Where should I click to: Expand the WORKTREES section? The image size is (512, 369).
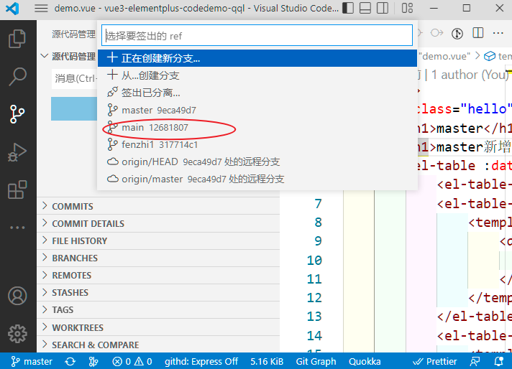(x=158, y=327)
